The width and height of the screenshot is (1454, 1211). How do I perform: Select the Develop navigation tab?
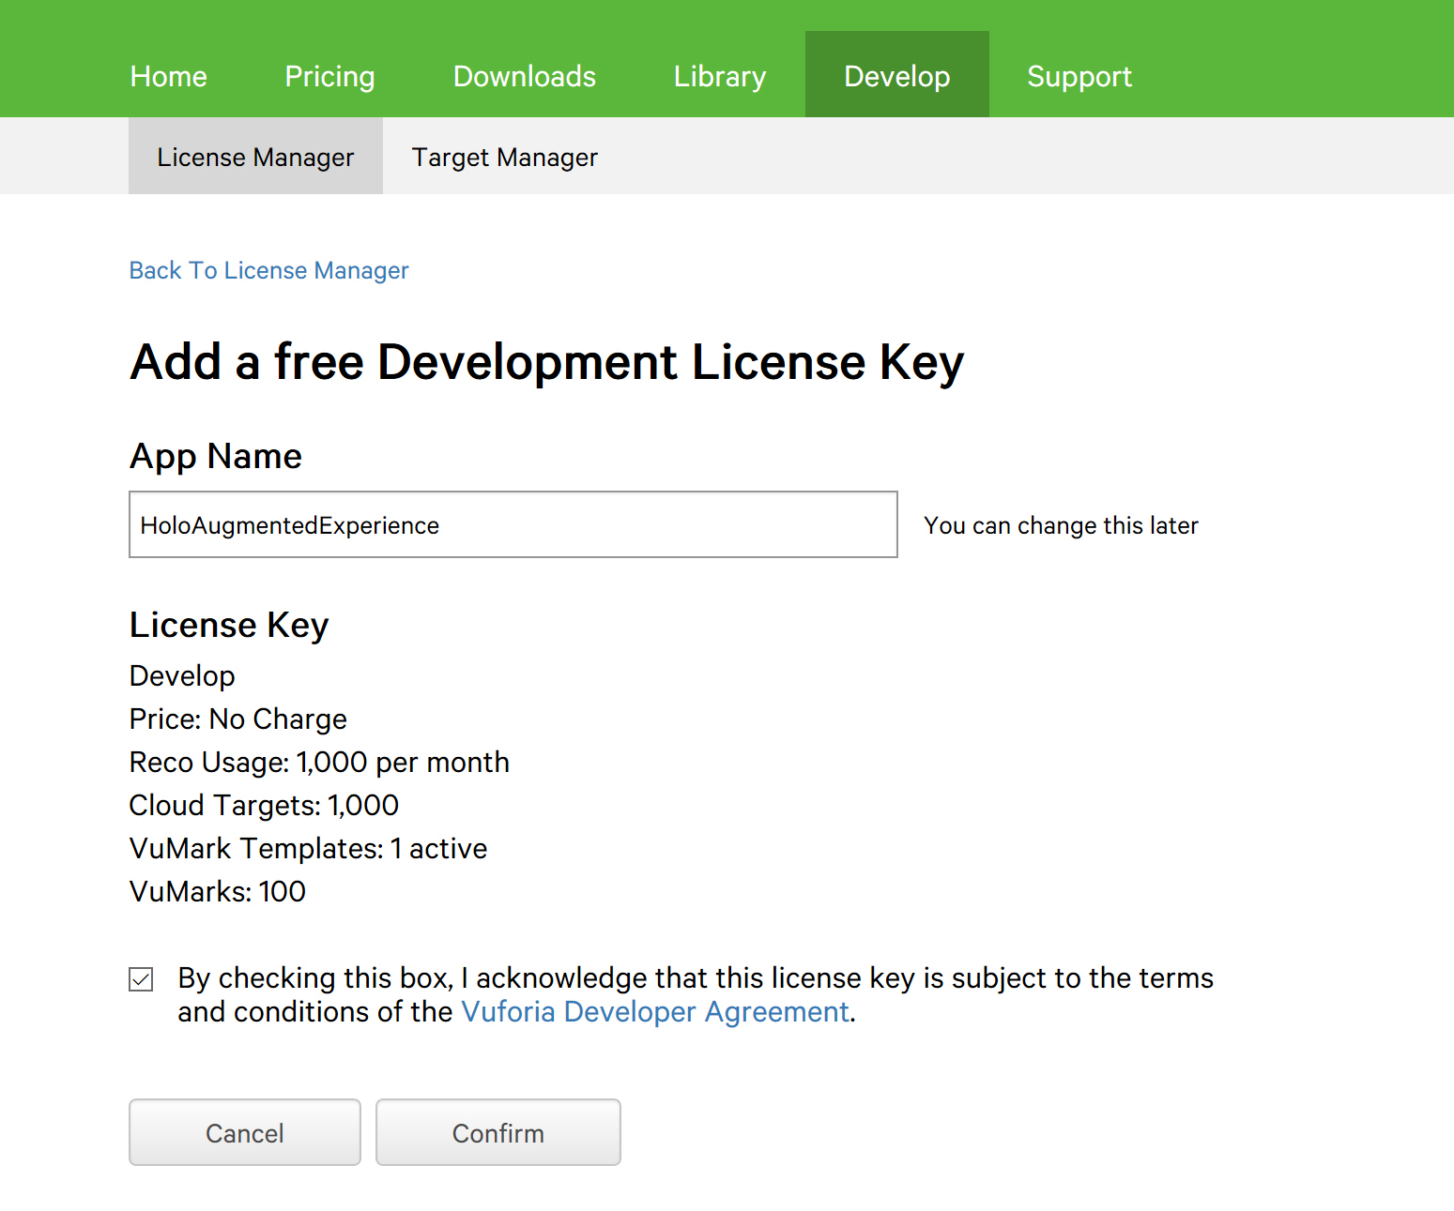[x=896, y=74]
